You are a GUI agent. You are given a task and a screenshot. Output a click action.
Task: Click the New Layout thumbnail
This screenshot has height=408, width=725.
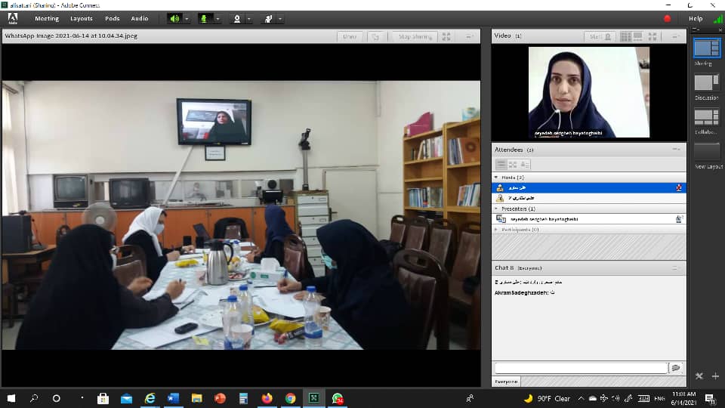pyautogui.click(x=707, y=152)
